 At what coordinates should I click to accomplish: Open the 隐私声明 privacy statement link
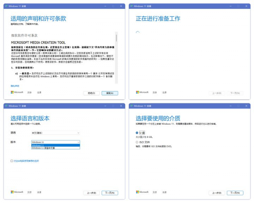15,86
